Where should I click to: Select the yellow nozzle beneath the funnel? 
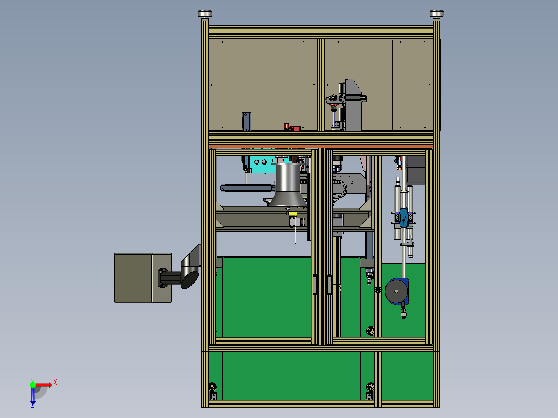[292, 213]
